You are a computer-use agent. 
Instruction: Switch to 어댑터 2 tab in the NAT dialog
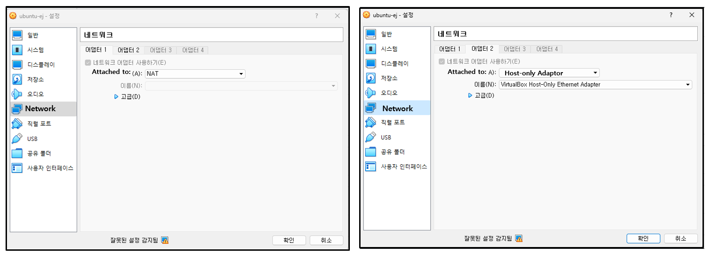click(128, 50)
